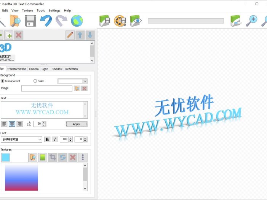267x200 pixels.
Task: Open the Settings menu
Action: (x=54, y=11)
